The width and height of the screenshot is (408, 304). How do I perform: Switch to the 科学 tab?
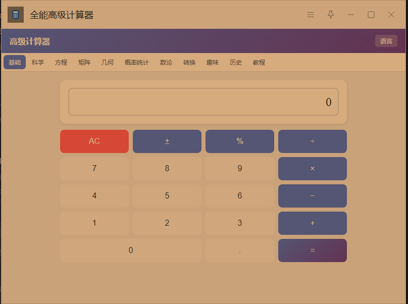click(38, 62)
